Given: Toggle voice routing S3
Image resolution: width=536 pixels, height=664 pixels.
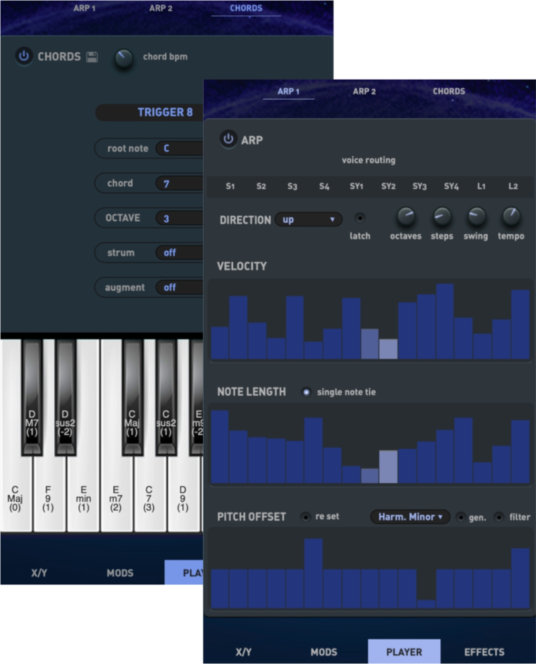Looking at the screenshot, I should 292,186.
